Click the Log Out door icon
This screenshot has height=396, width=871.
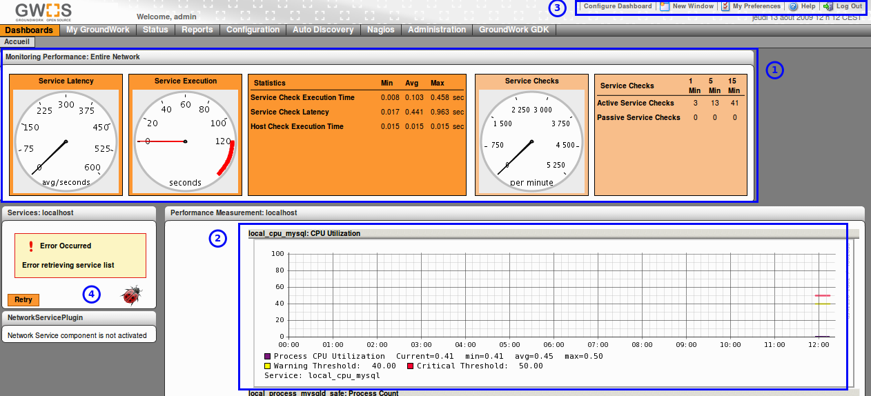coord(828,6)
